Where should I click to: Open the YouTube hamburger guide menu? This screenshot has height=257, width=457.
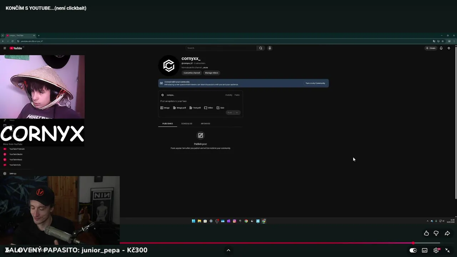click(x=5, y=48)
